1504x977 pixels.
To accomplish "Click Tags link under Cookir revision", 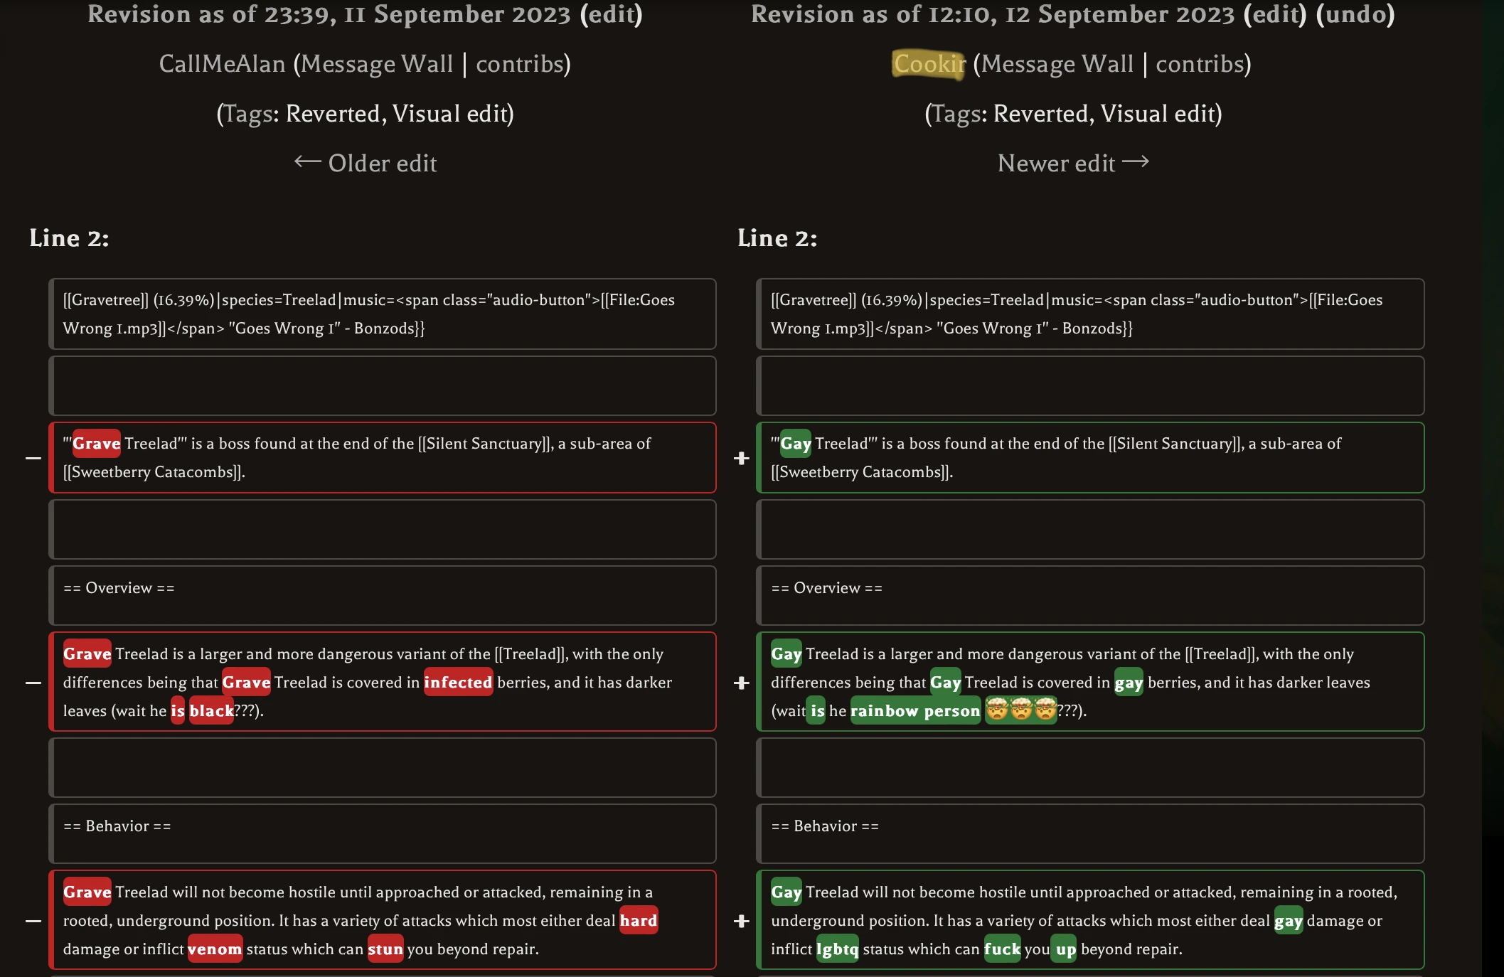I will coord(958,114).
